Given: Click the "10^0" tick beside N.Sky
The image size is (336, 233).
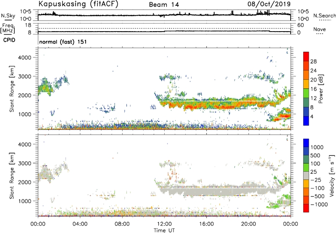Looking at the screenshot, I should pyautogui.click(x=26, y=19).
